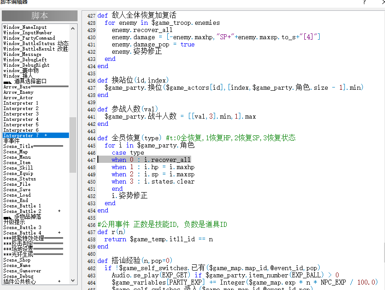Click the script list's bottom scroll arrow

coord(73,281)
